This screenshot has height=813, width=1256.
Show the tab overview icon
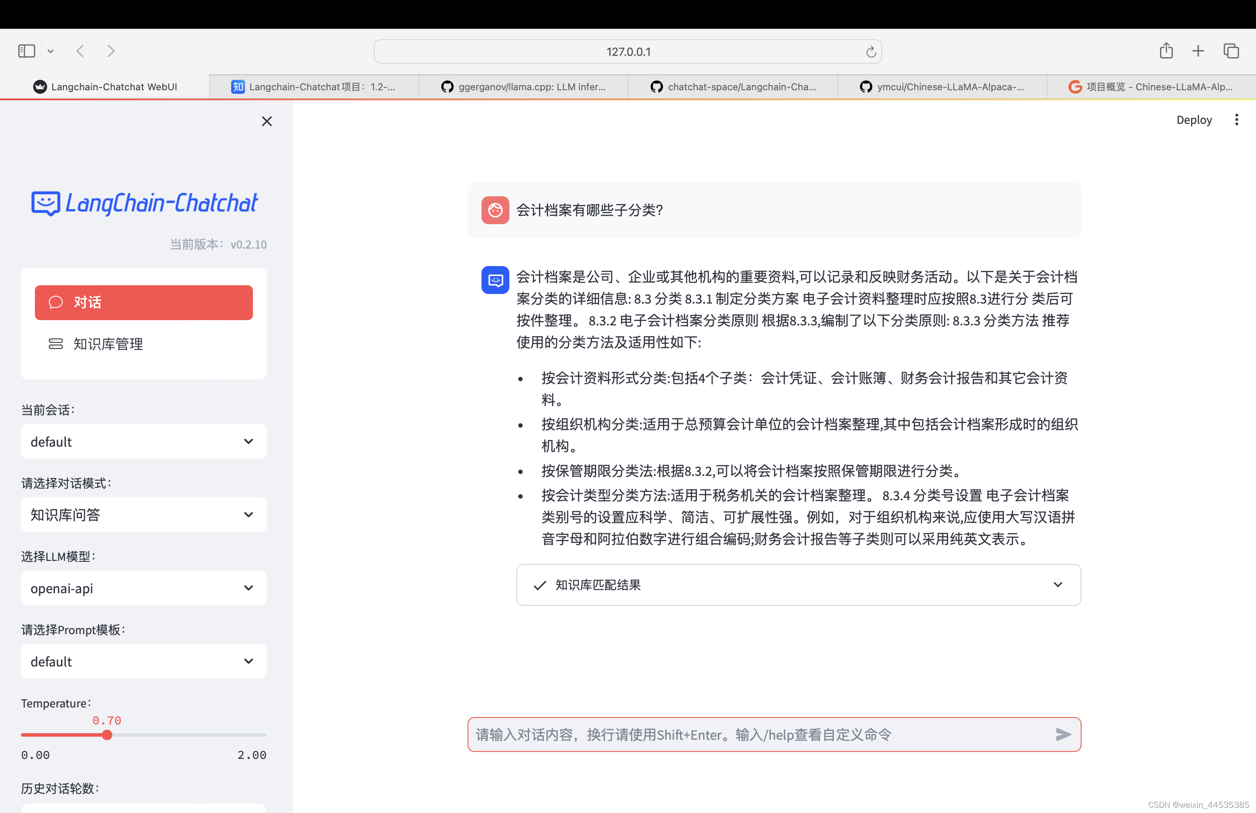coord(1231,51)
